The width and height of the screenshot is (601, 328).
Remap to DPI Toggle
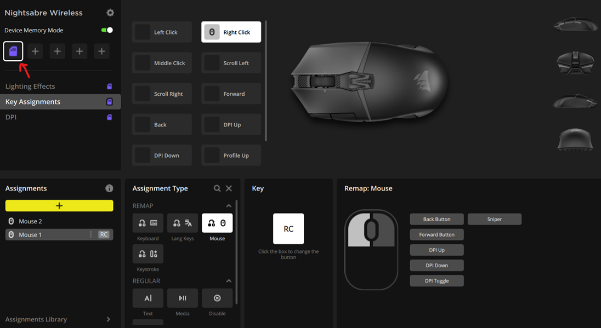(x=436, y=280)
